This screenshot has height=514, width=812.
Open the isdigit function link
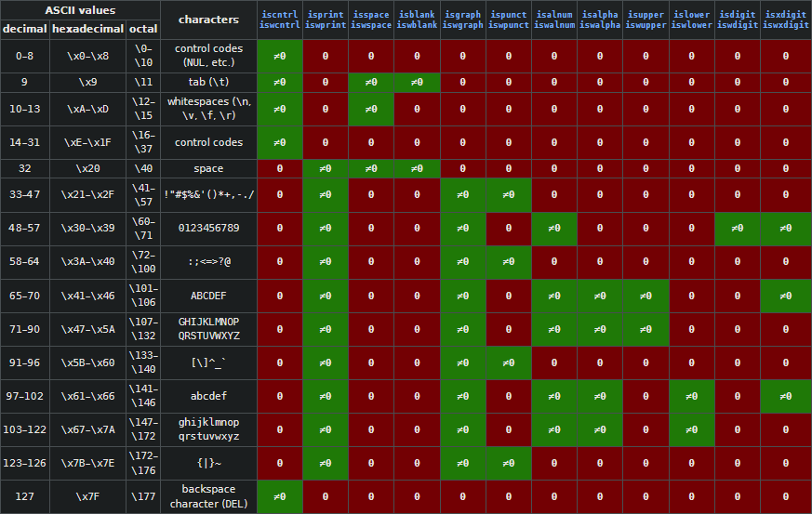738,15
